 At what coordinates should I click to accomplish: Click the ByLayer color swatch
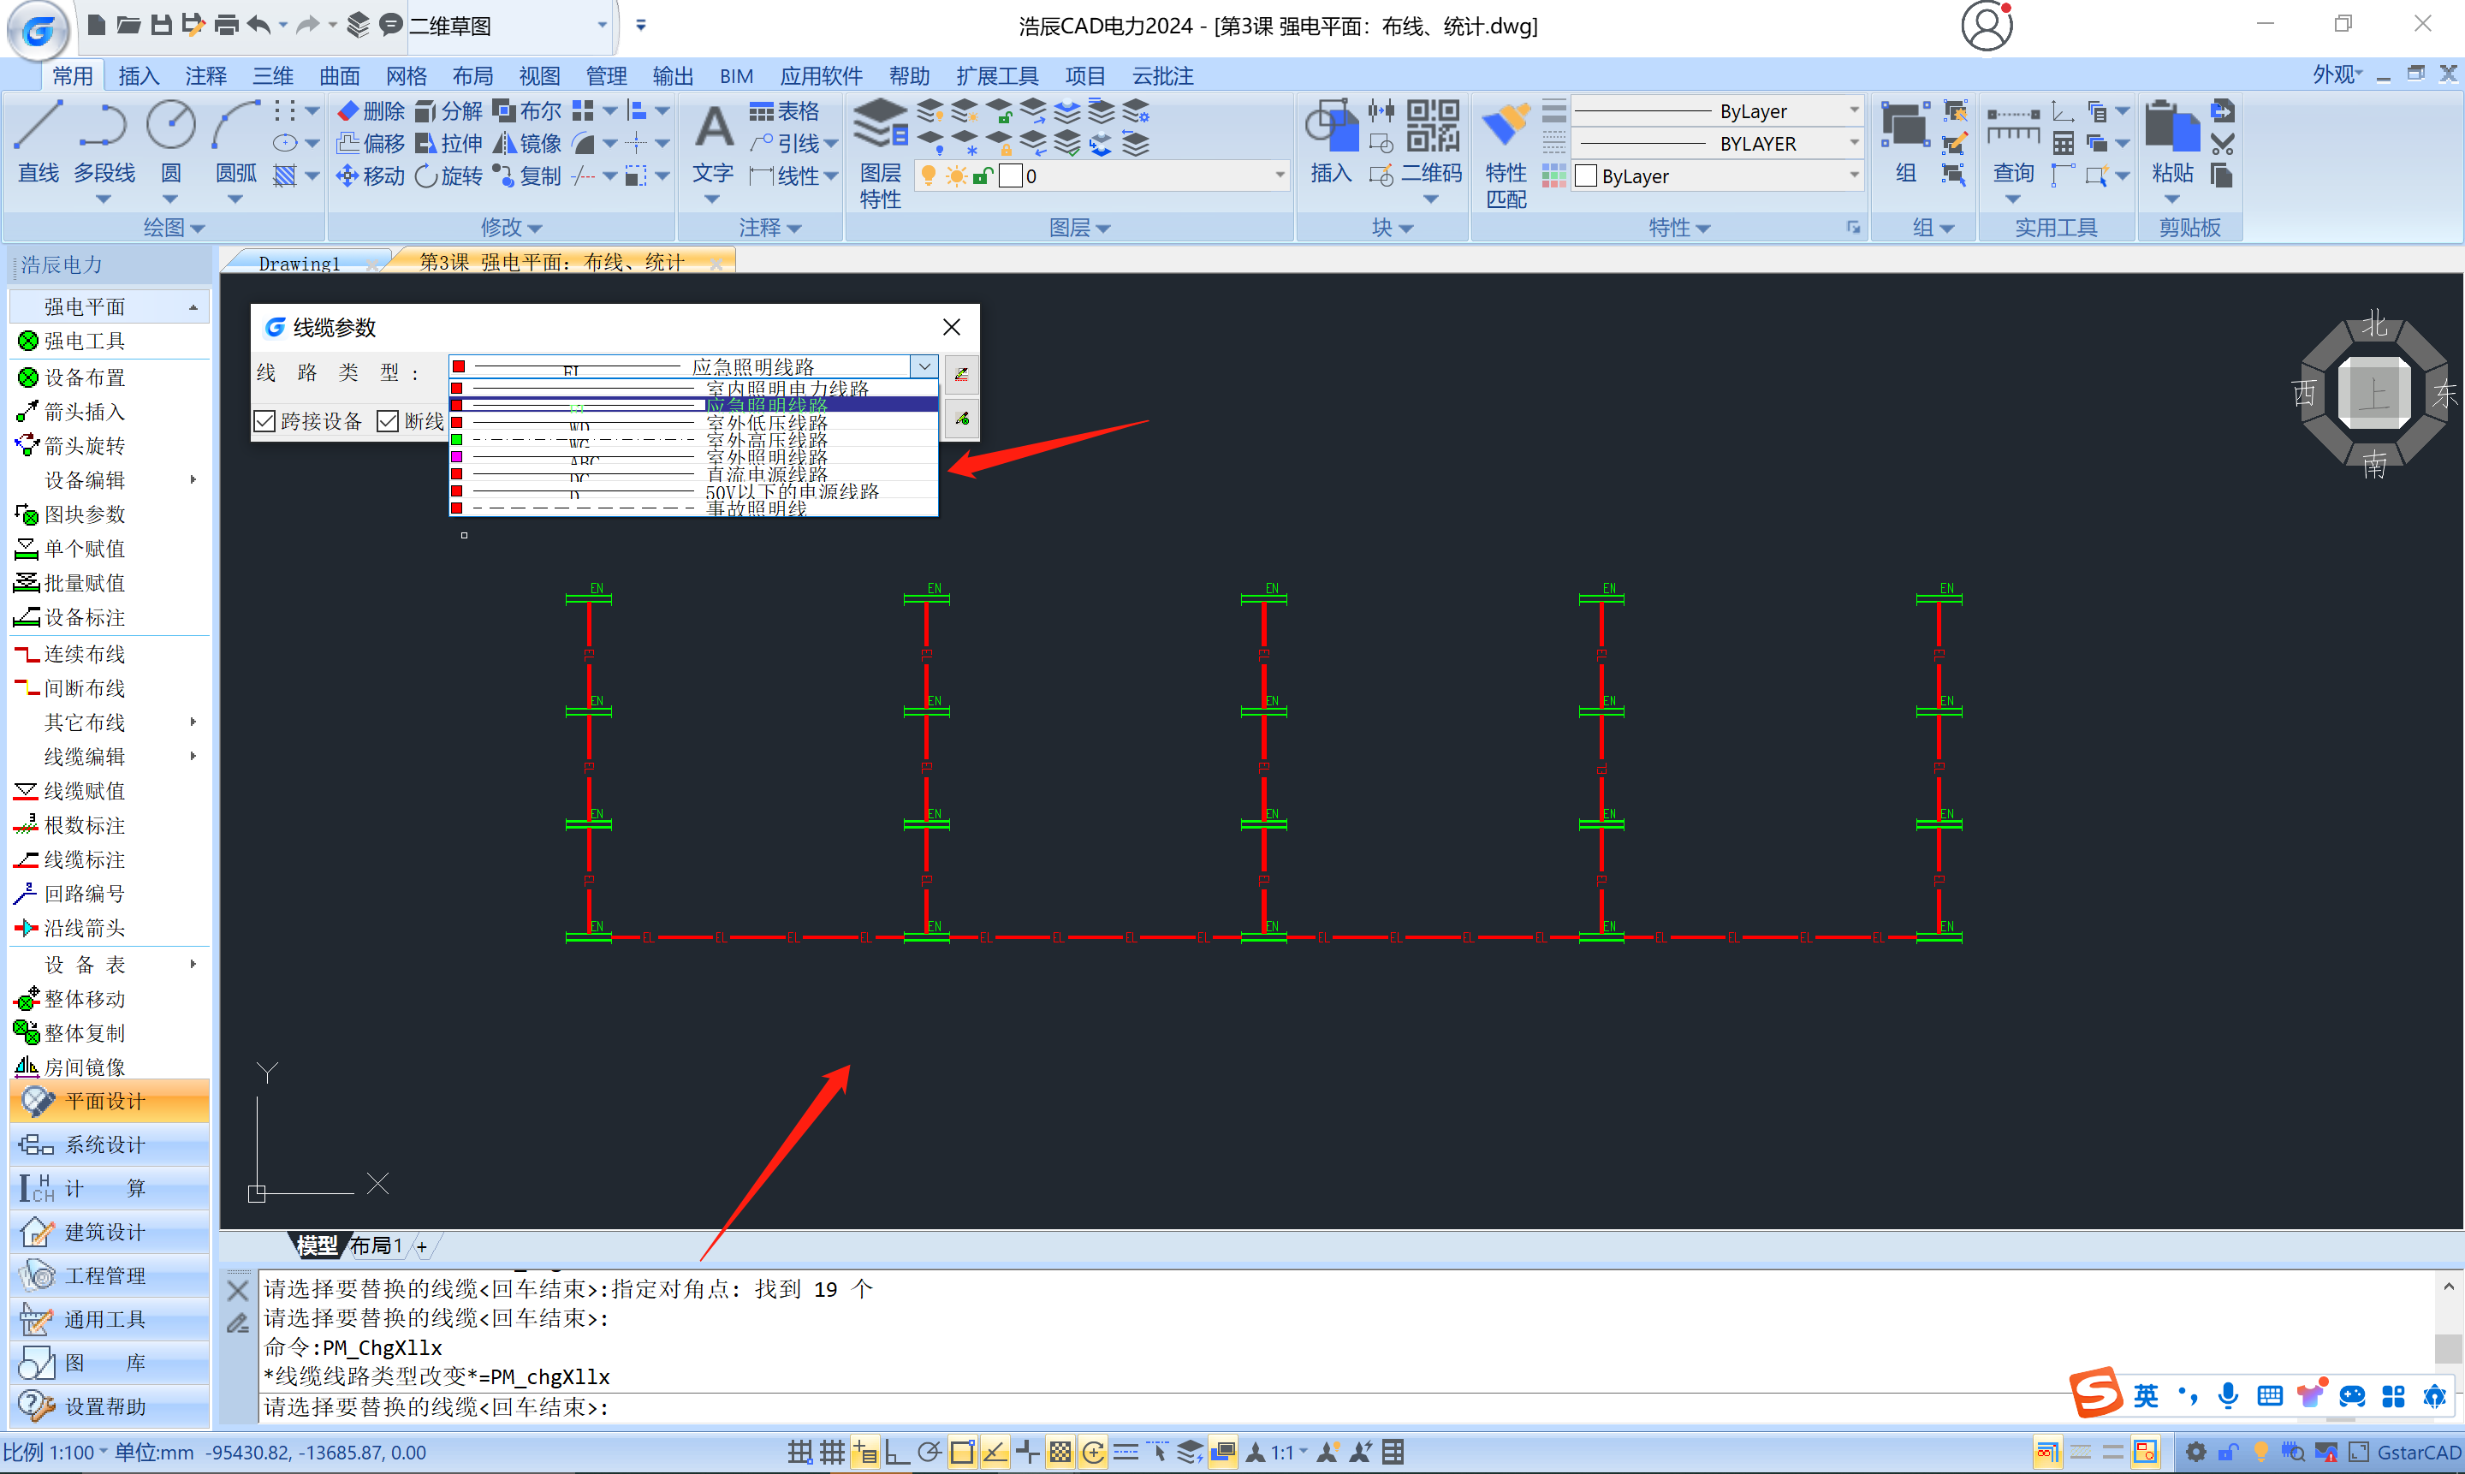[x=1586, y=175]
